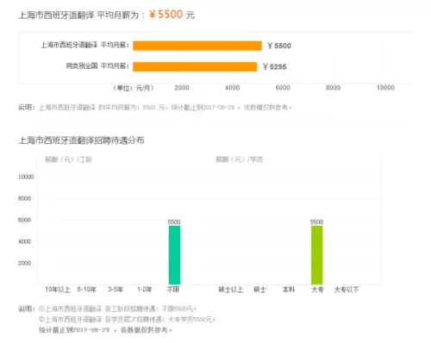Click the Shanghai average monthly salary orange bar

click(197, 46)
